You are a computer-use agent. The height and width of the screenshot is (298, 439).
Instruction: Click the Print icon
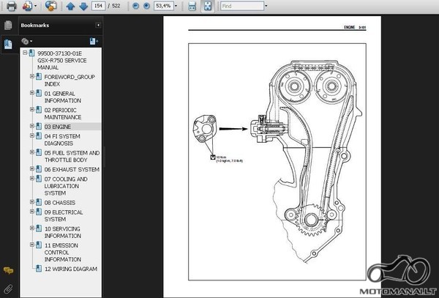11,6
